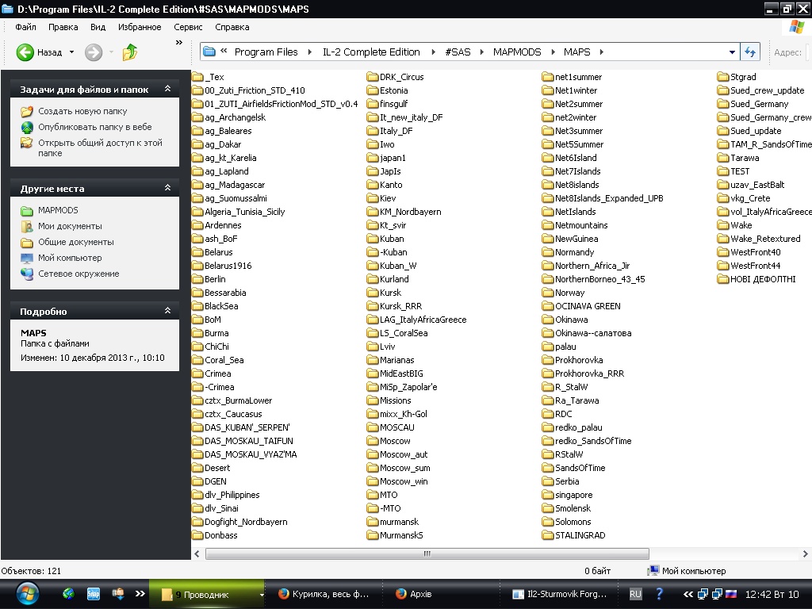Viewport: 812px width, 609px height.
Task: Select the Belarus1916 folder icon
Action: [x=197, y=266]
